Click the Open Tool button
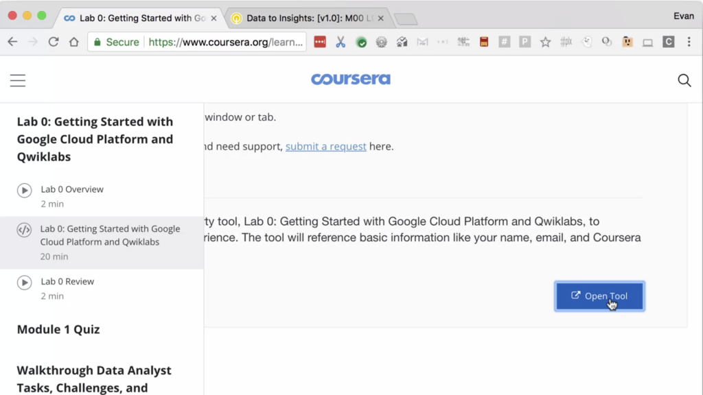This screenshot has height=395, width=703. (x=599, y=296)
